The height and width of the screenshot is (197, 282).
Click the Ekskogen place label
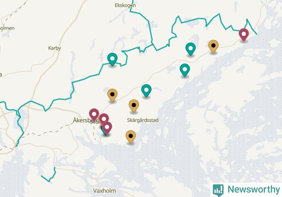pos(125,5)
